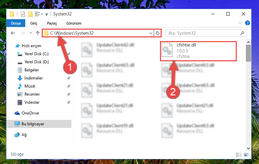Viewport: 259px width, 164px height.
Task: Refresh the System32 folder view
Action: tap(157, 33)
